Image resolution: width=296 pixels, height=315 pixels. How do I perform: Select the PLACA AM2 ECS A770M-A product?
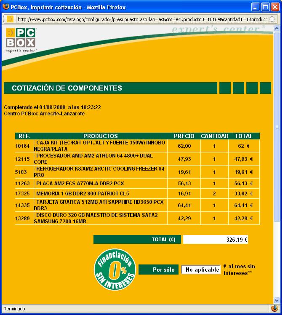coord(80,184)
